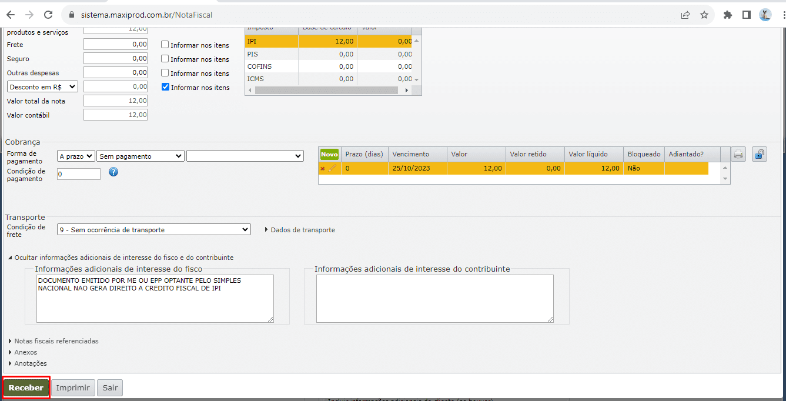Image resolution: width=786 pixels, height=401 pixels.
Task: Click the 'Valor retido' column header
Action: 535,154
